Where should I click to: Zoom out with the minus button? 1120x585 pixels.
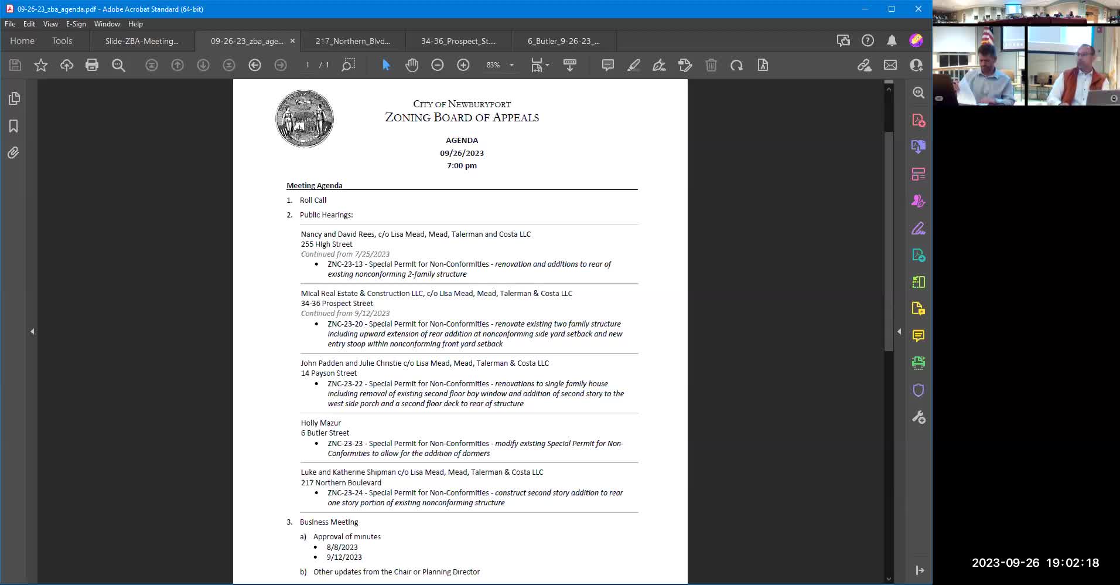point(438,65)
